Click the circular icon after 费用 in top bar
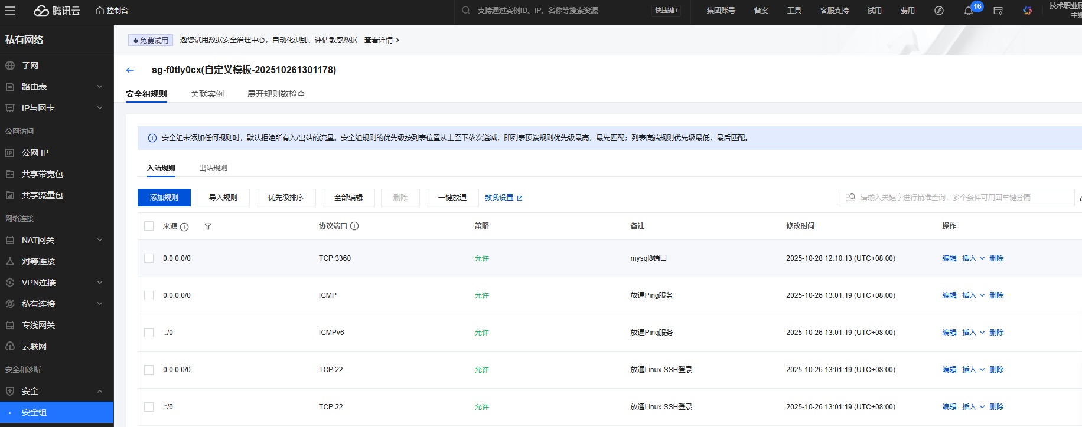Image resolution: width=1082 pixels, height=427 pixels. (939, 11)
